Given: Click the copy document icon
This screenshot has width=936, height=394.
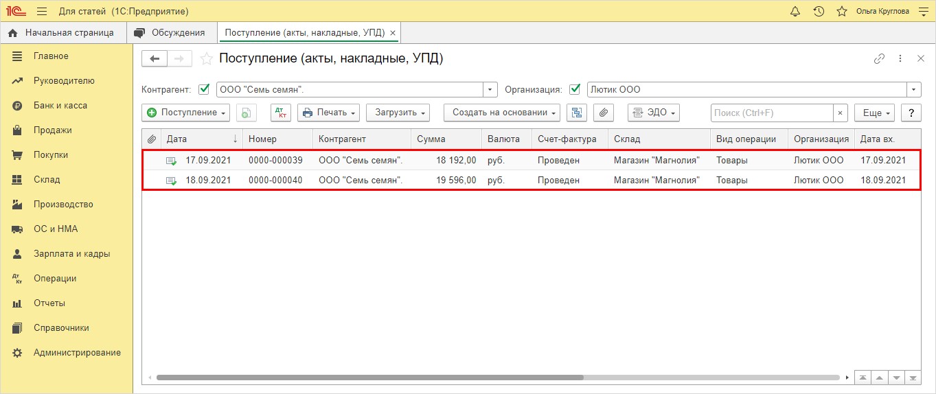Looking at the screenshot, I should 247,113.
